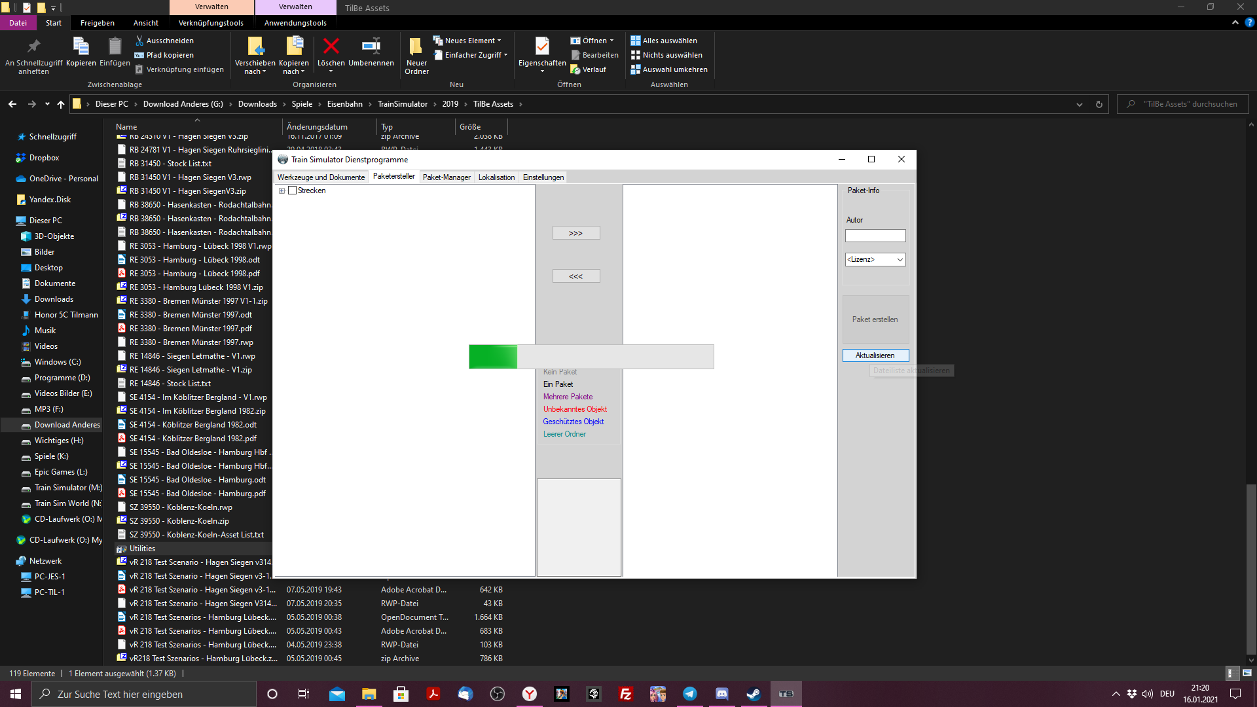Open FileZilla from the taskbar
The width and height of the screenshot is (1257, 707).
point(625,694)
